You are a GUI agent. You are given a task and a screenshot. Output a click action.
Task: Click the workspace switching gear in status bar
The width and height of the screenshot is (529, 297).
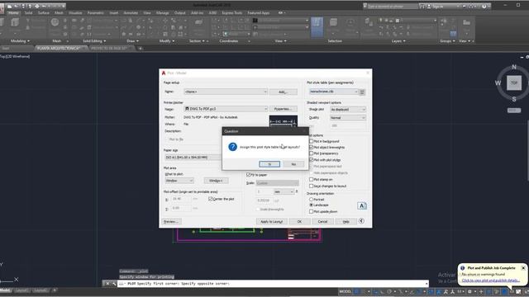coord(469,291)
